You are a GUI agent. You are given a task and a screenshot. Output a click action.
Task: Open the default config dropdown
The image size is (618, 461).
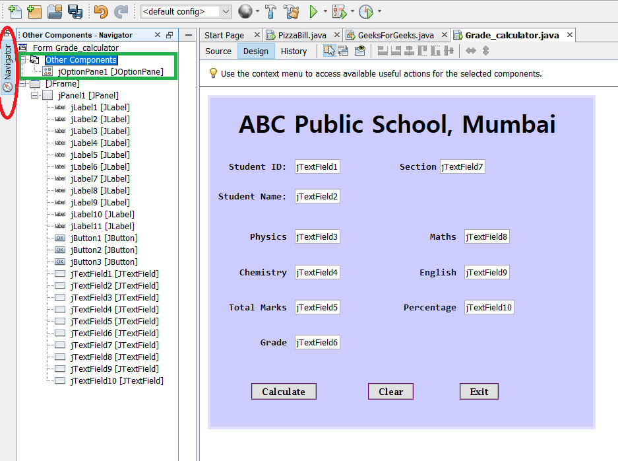[x=224, y=11]
